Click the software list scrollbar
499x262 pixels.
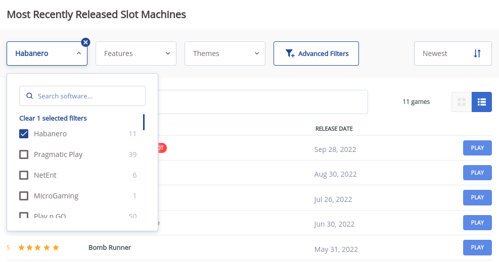pos(144,122)
